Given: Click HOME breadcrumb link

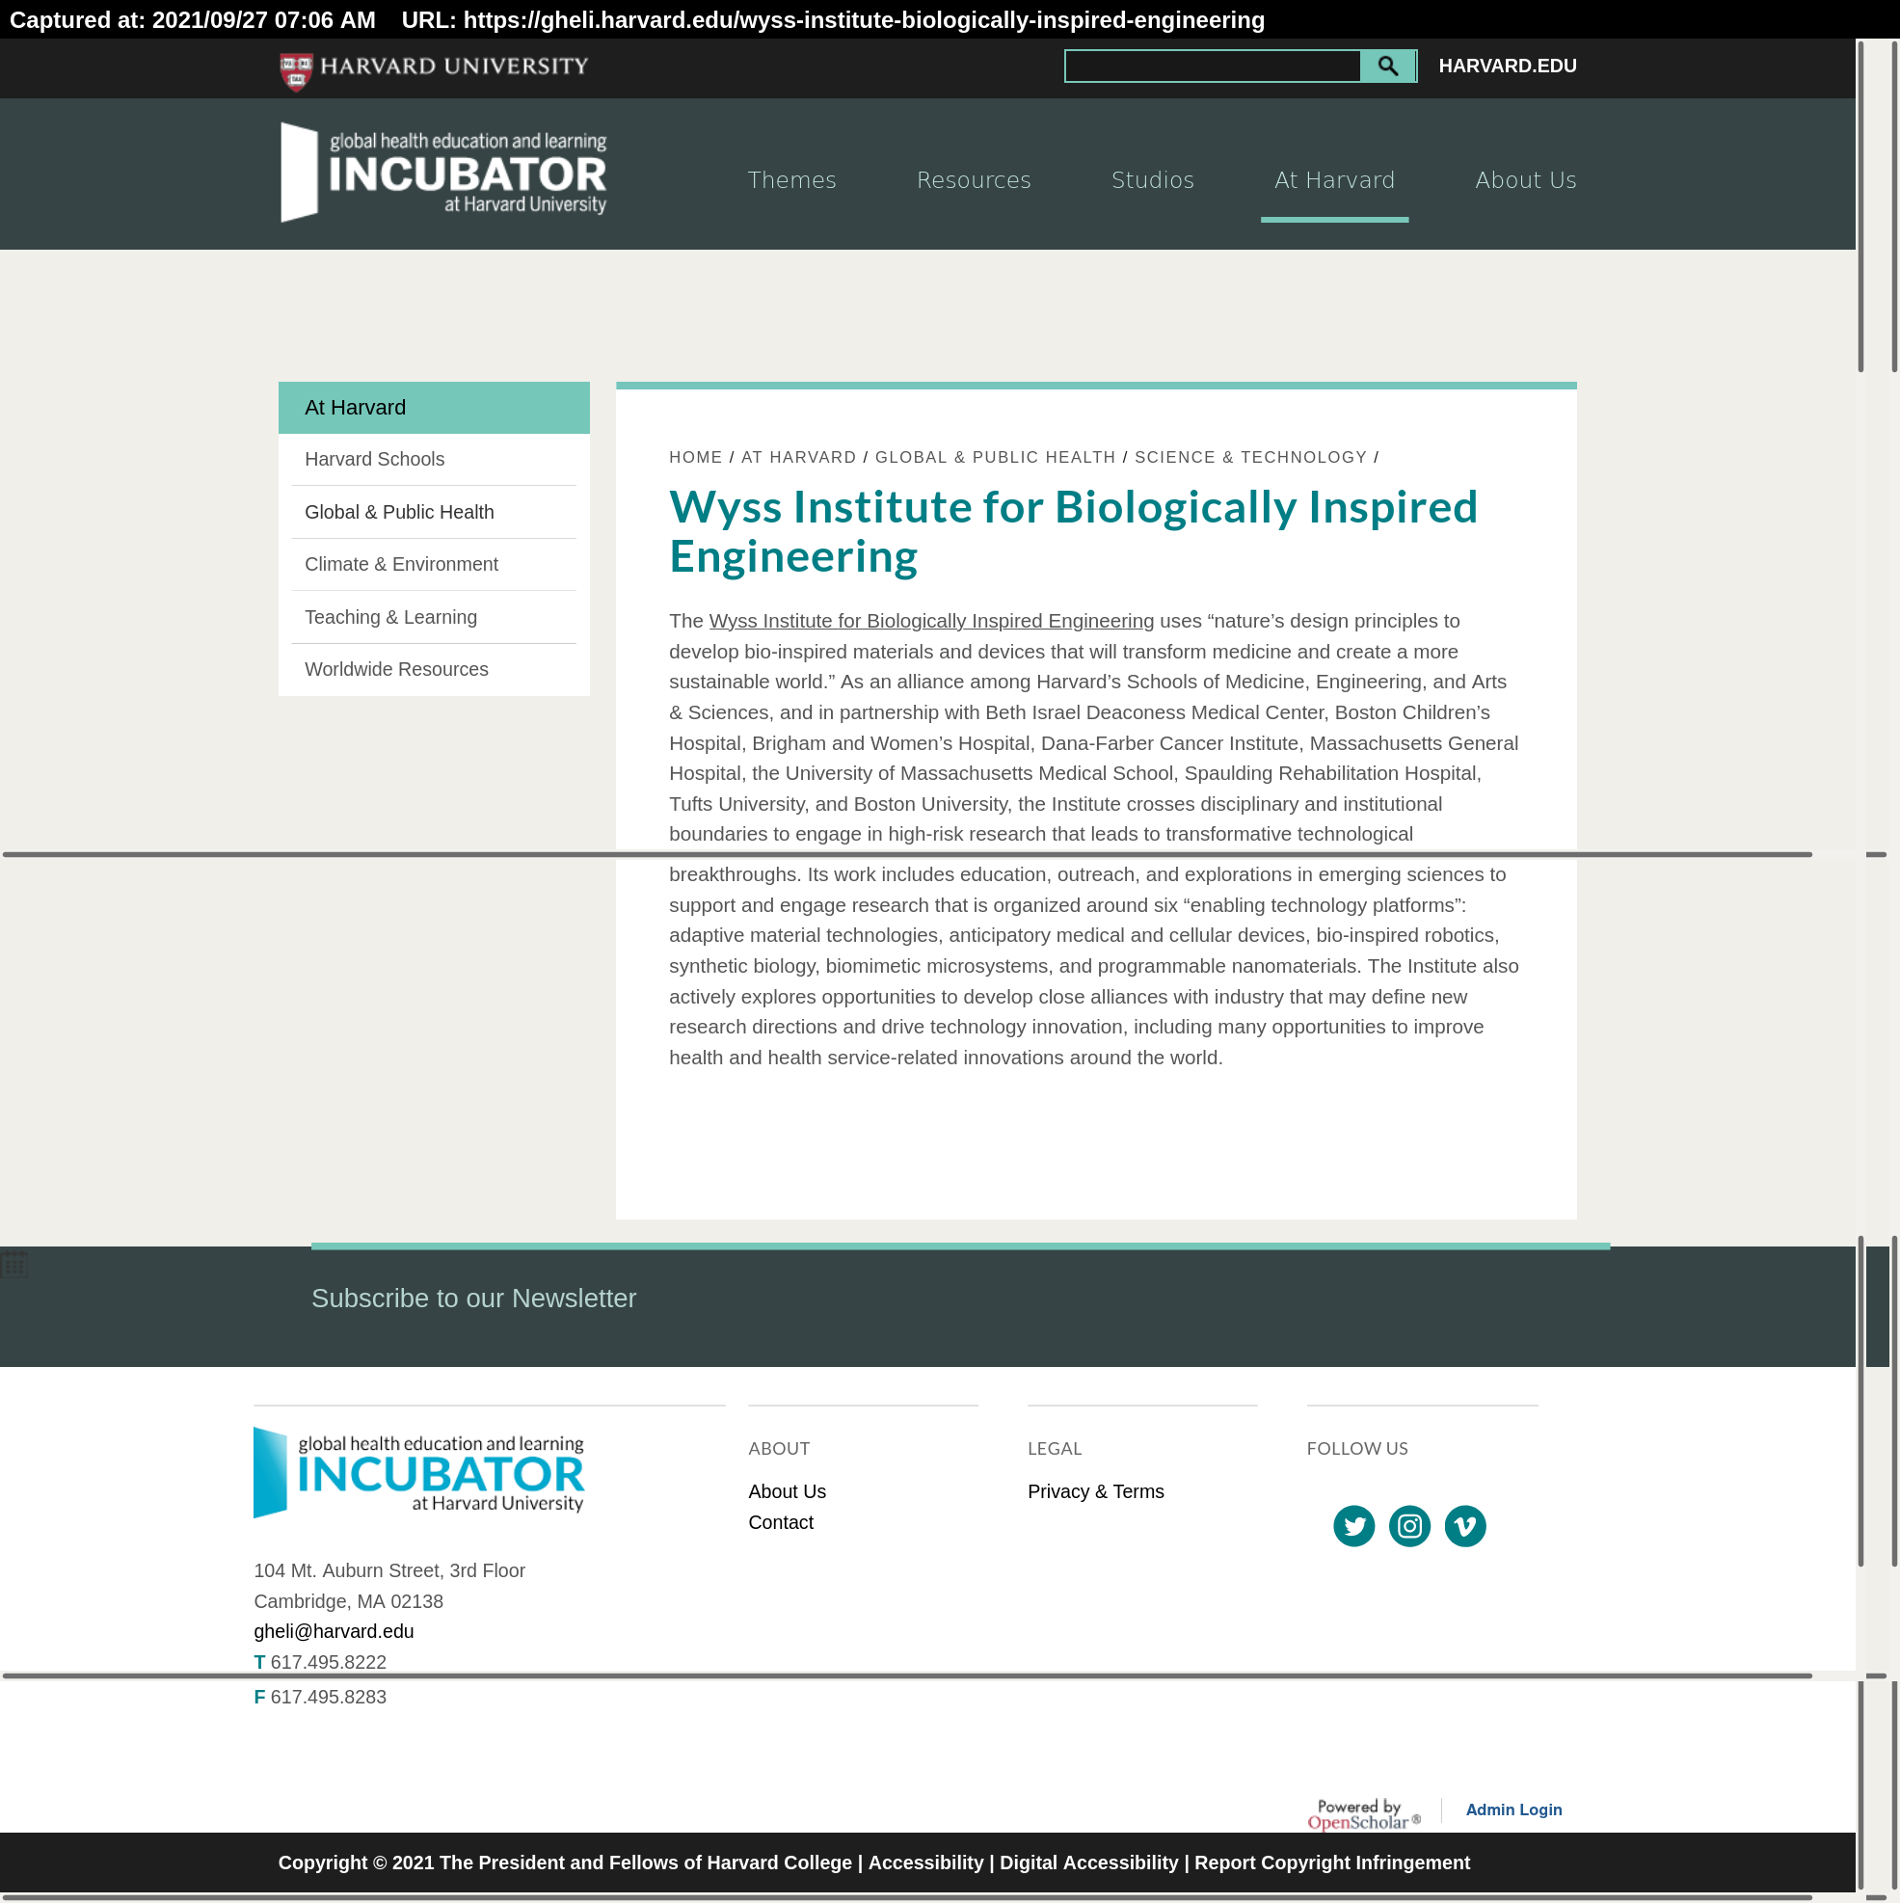Looking at the screenshot, I should tap(695, 457).
